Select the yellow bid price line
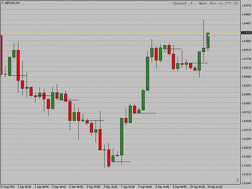 (121, 33)
